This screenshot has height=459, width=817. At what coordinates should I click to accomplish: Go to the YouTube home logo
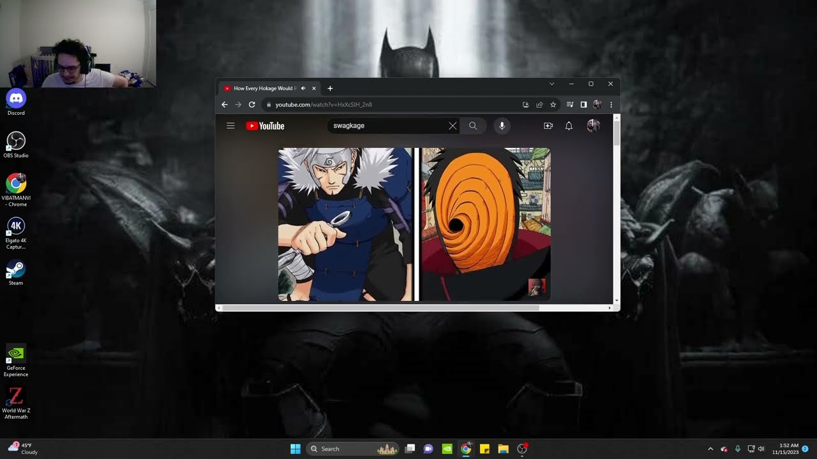coord(265,126)
